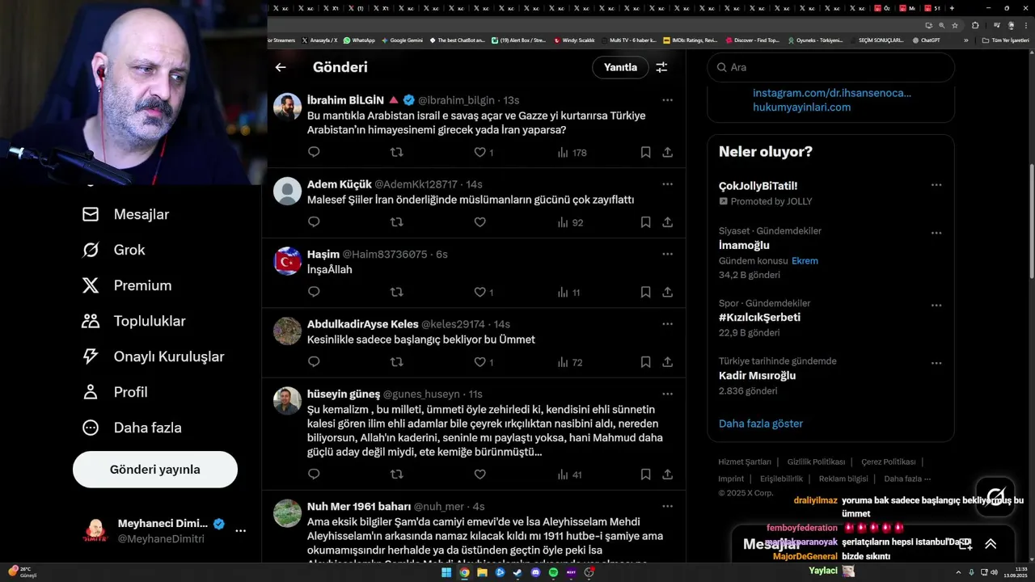The image size is (1035, 582).
Task: Bookmark AbdulkadirAyse Keles's post
Action: 645,362
